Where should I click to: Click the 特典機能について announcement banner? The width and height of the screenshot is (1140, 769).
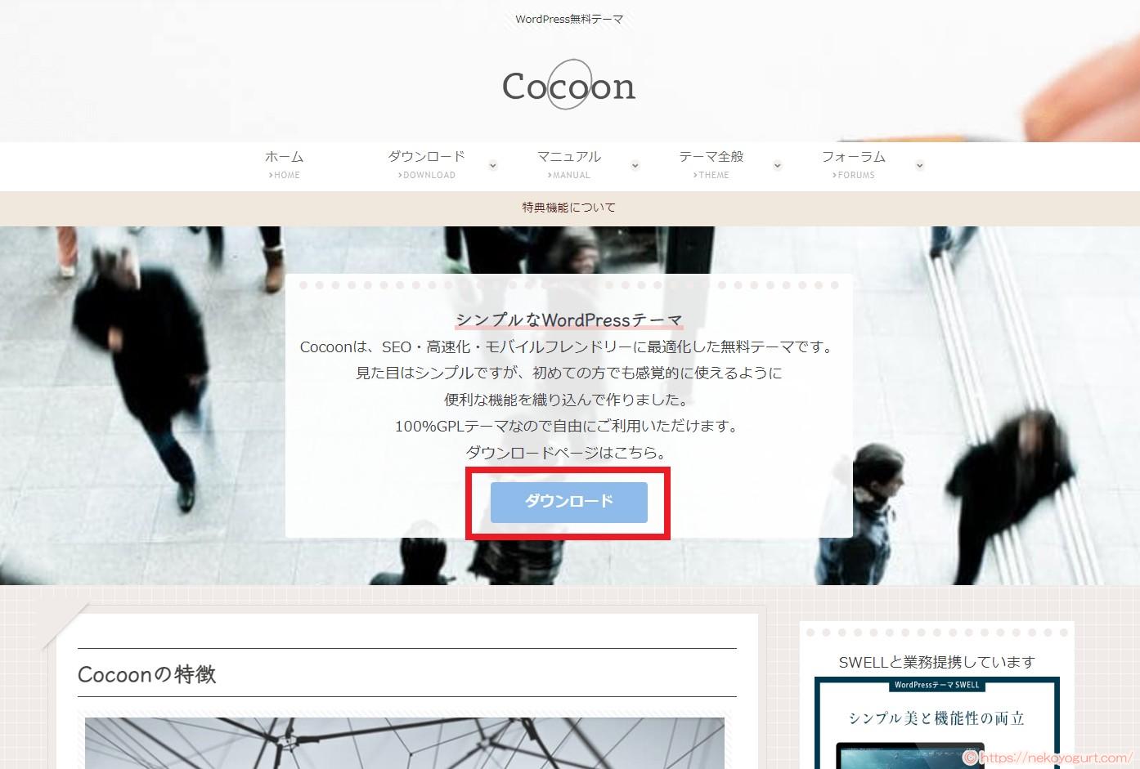(x=568, y=208)
